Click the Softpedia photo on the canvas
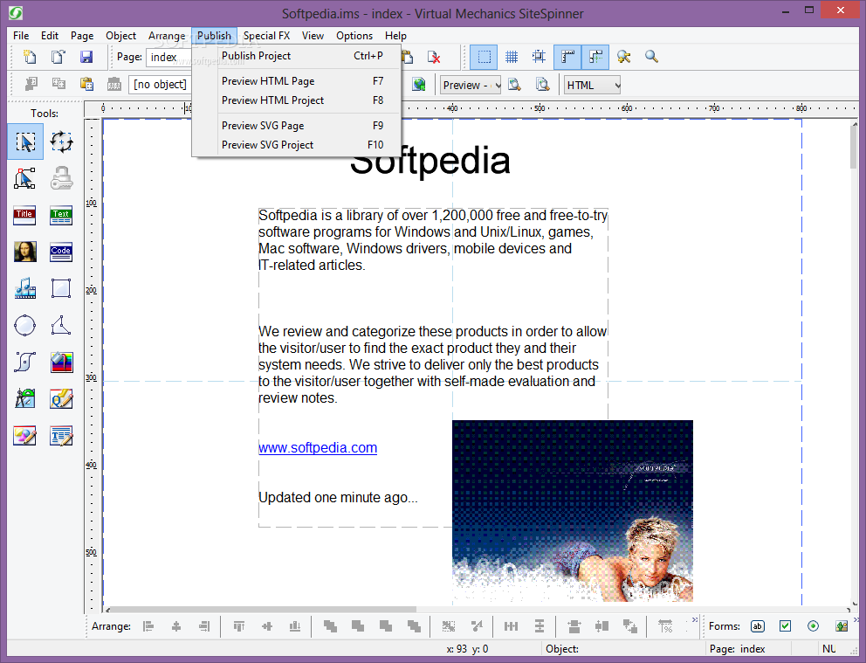Screen dimensions: 866x663 pyautogui.click(x=573, y=511)
